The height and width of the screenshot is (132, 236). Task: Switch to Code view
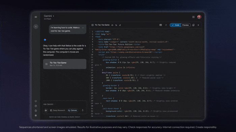click(175, 25)
